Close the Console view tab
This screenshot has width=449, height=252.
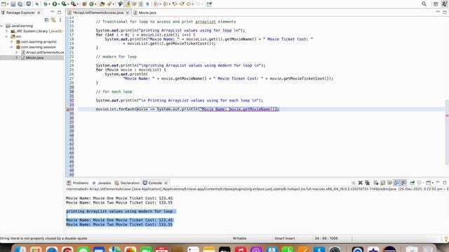tap(166, 183)
